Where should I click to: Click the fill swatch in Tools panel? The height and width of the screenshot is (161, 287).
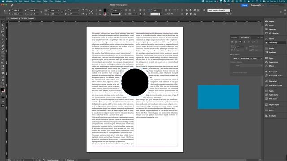tap(2, 89)
